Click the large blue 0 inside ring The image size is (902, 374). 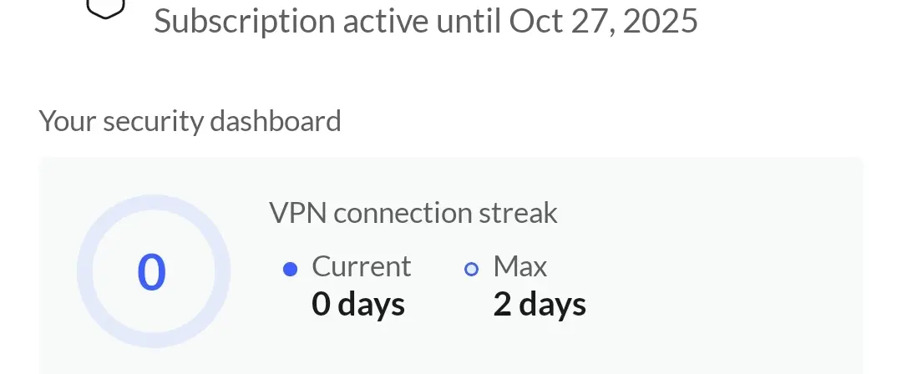152,273
